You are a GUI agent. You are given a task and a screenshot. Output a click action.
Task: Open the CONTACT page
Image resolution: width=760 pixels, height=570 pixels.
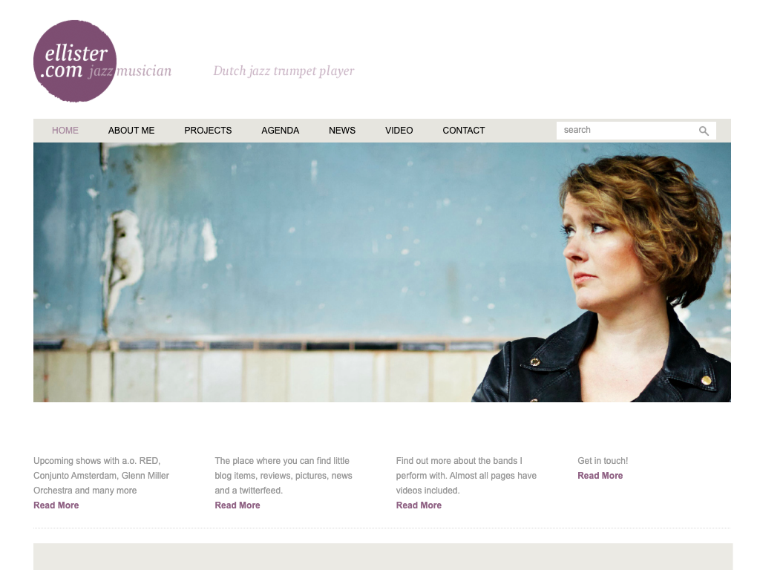pyautogui.click(x=463, y=131)
